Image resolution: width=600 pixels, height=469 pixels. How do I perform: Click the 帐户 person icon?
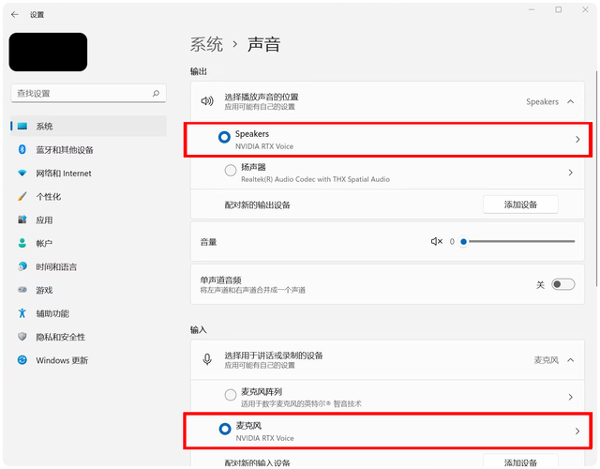pyautogui.click(x=22, y=243)
